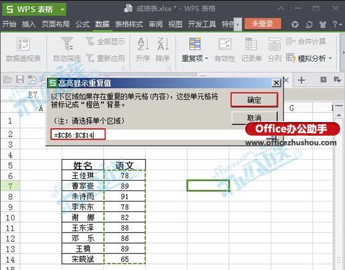Click the open folder icon in quick toolbar
The image size is (345, 270).
pos(7,80)
